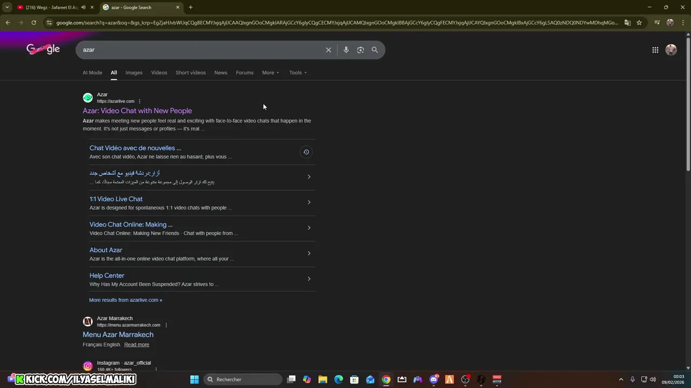Clear the search box with the X

[x=328, y=50]
